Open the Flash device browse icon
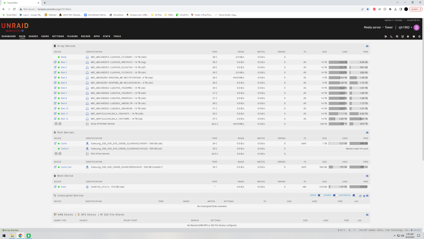This screenshot has width=424, height=239. (55, 187)
